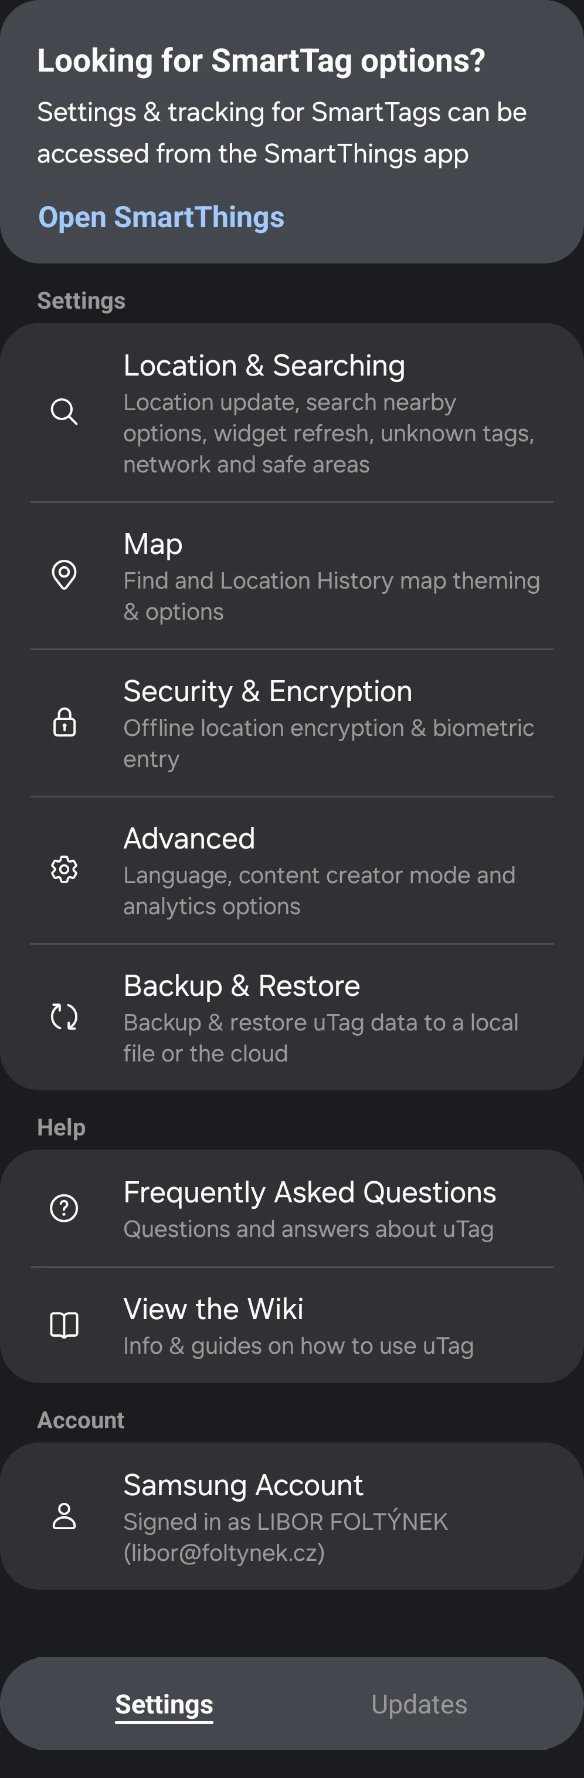Open SmartThings via the blue link
This screenshot has height=1778, width=584.
pos(161,218)
